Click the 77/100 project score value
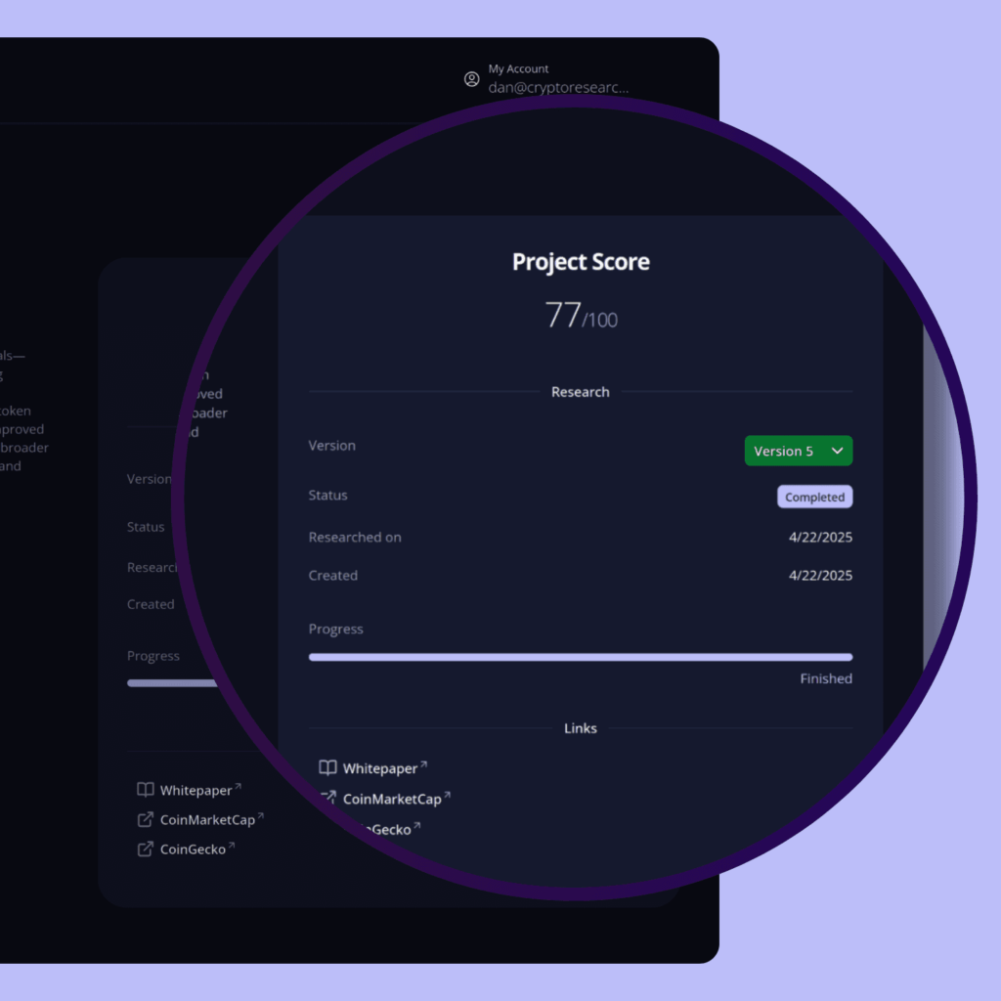This screenshot has width=1001, height=1001. 581,316
